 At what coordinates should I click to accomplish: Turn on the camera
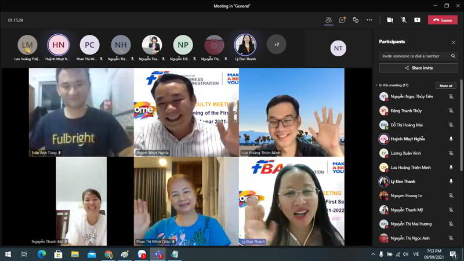click(x=390, y=20)
